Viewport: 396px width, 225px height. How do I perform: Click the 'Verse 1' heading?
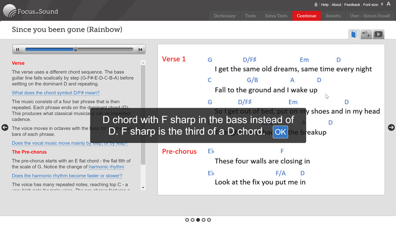(174, 59)
